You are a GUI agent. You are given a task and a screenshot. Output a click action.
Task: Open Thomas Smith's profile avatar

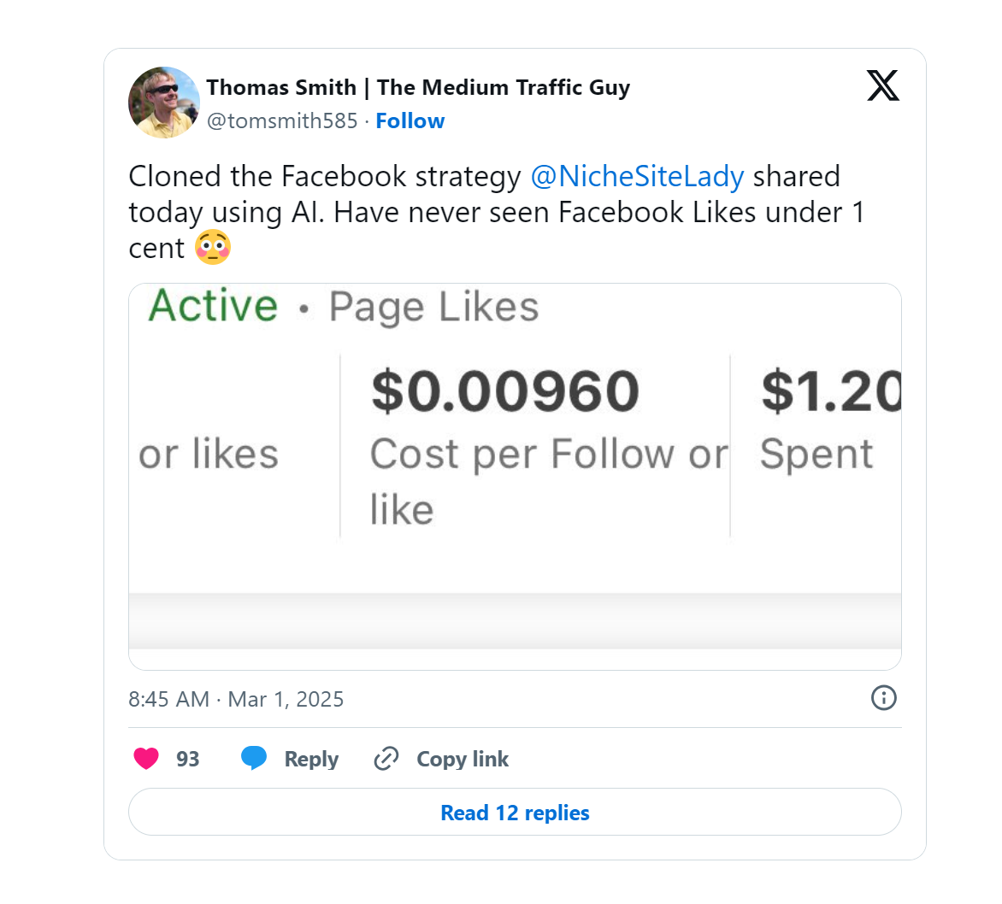coord(164,103)
